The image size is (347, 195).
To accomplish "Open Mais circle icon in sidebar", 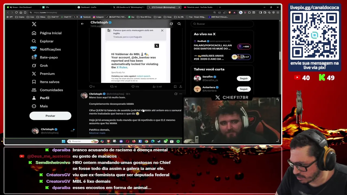I will (x=34, y=106).
